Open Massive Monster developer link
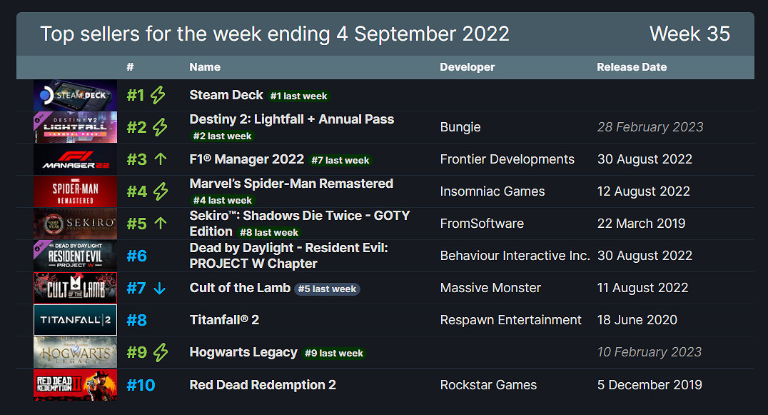This screenshot has width=768, height=415. point(490,288)
